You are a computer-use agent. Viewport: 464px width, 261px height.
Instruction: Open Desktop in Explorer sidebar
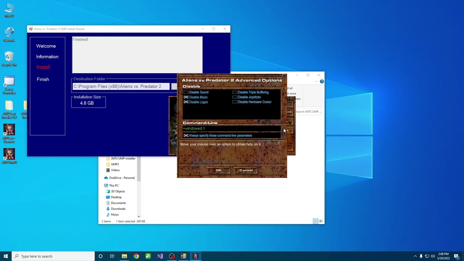[x=114, y=197]
